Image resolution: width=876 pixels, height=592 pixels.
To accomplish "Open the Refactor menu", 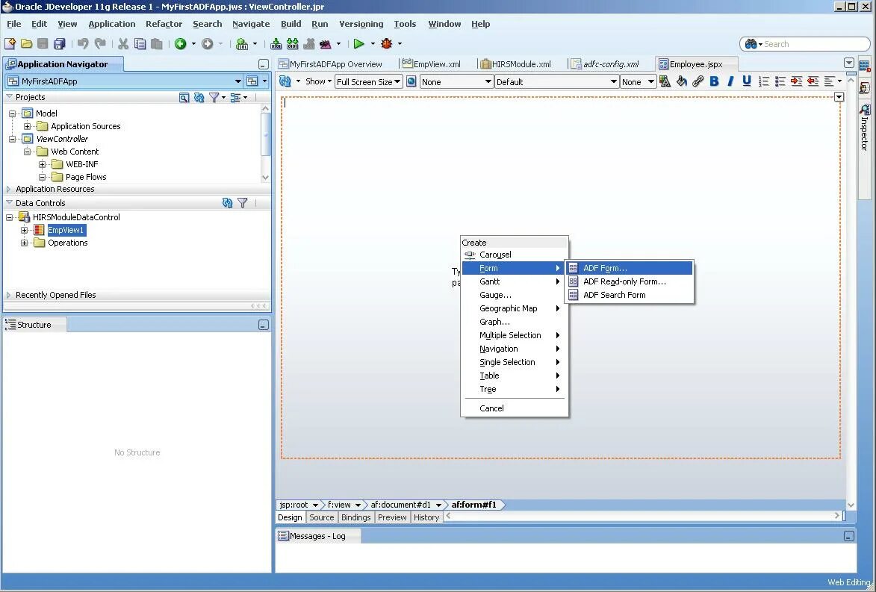I will (164, 24).
